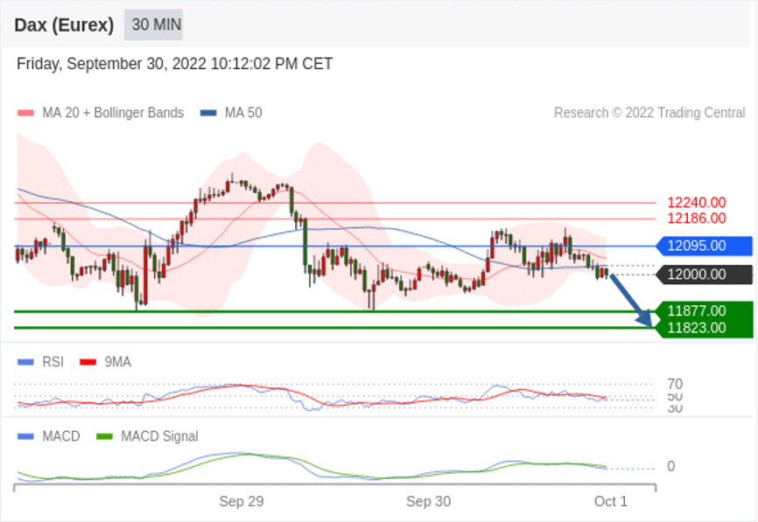Click 'Research © 2022 Trading Central' text

649,113
